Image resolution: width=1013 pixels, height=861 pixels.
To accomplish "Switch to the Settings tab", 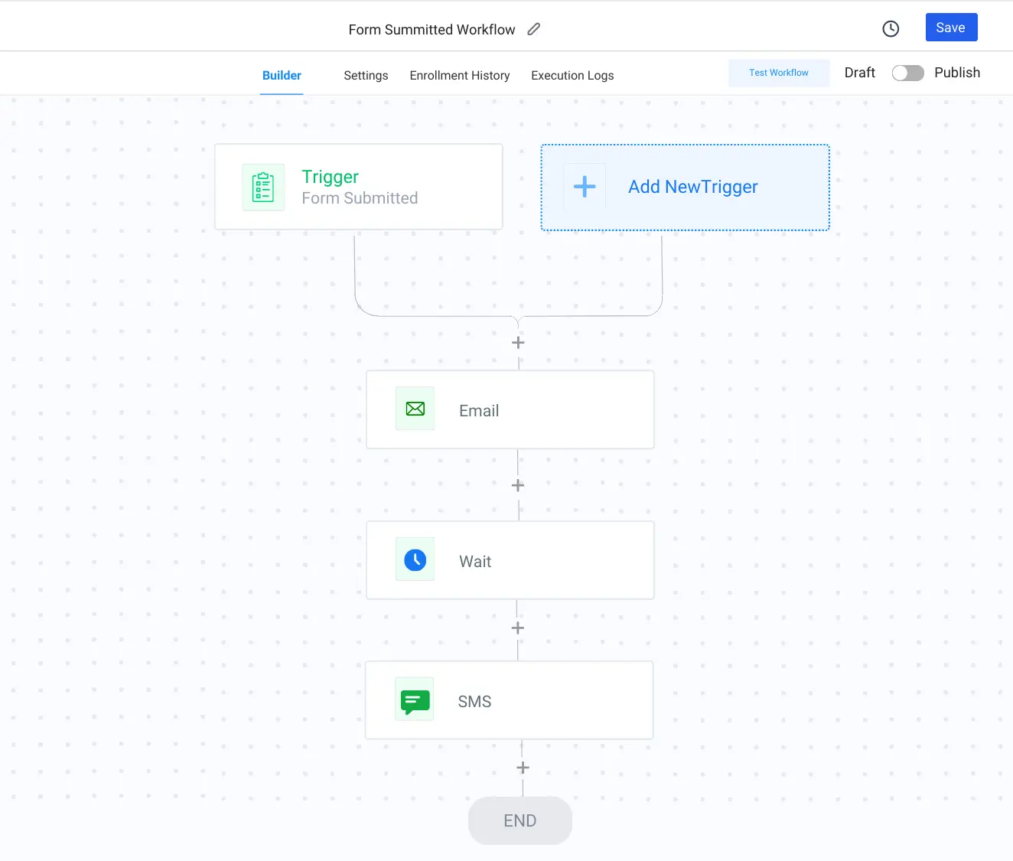I will tap(366, 76).
